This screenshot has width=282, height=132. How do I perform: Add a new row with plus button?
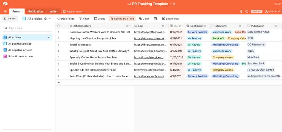(58, 82)
